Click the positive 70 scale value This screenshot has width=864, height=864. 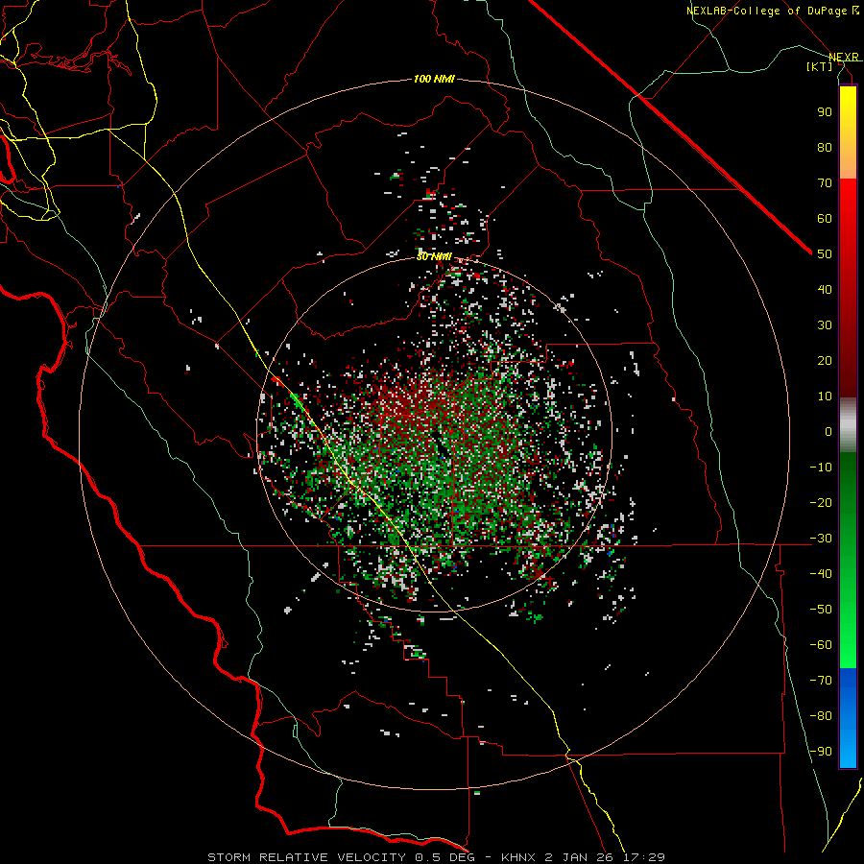825,183
